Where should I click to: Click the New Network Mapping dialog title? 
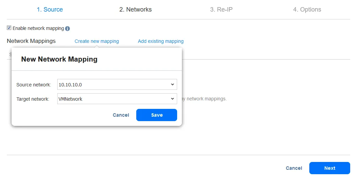(59, 59)
